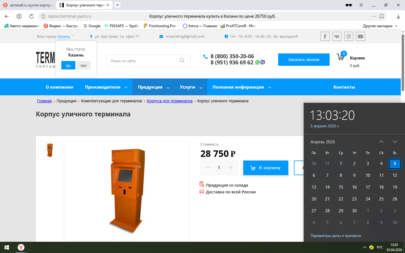Select April 15 in the calendar

click(x=341, y=187)
